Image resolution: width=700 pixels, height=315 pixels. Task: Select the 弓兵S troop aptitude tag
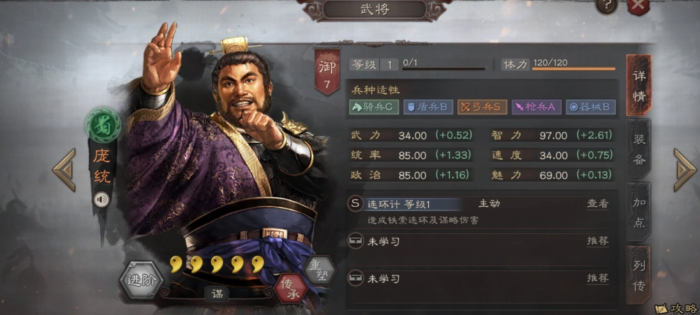pyautogui.click(x=482, y=107)
